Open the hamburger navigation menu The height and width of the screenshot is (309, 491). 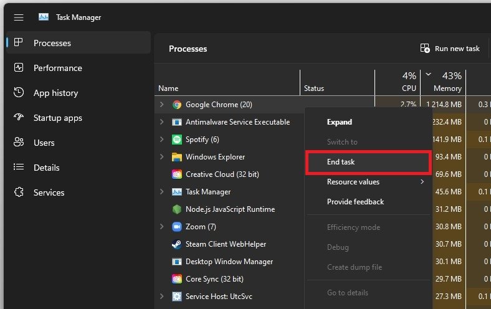tap(19, 17)
